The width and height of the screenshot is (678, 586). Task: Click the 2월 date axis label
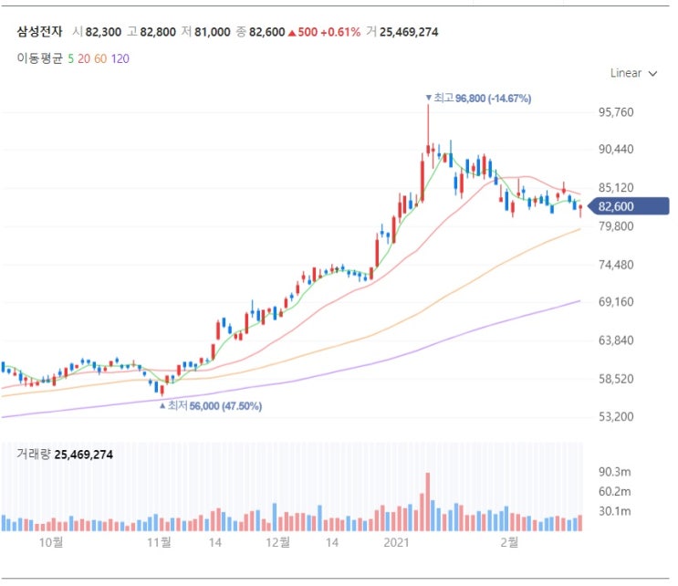coord(509,542)
